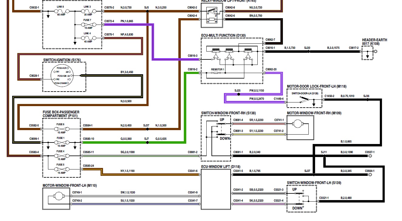Click wire label PN,1.0,865

point(126,21)
